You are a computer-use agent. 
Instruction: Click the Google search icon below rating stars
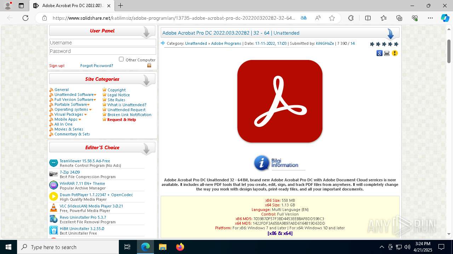point(379,53)
